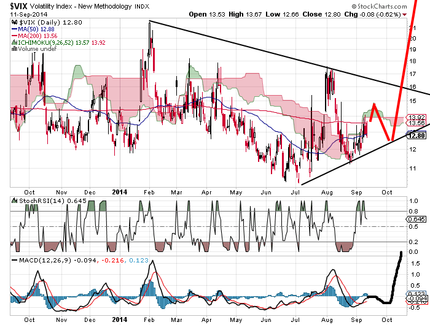Viewport: 430px width, 325px height.
Task: Click the INDX exchange label
Action: [142, 7]
